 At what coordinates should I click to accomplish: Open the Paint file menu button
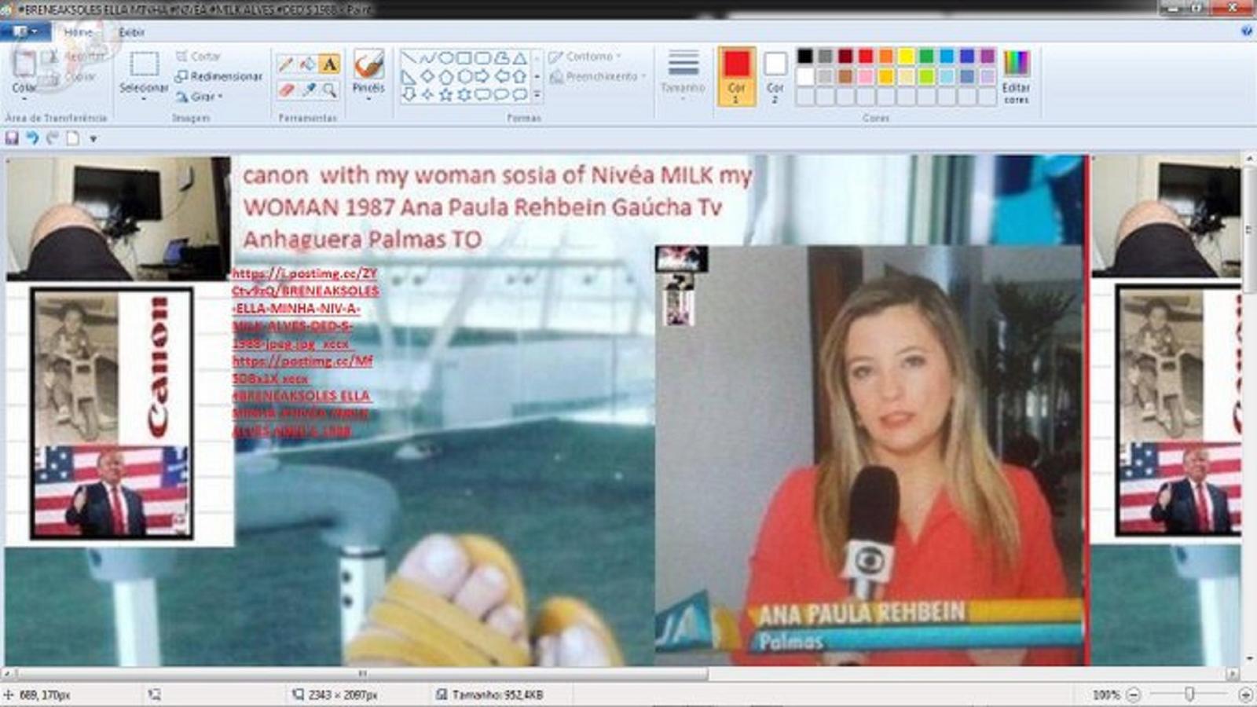click(25, 31)
